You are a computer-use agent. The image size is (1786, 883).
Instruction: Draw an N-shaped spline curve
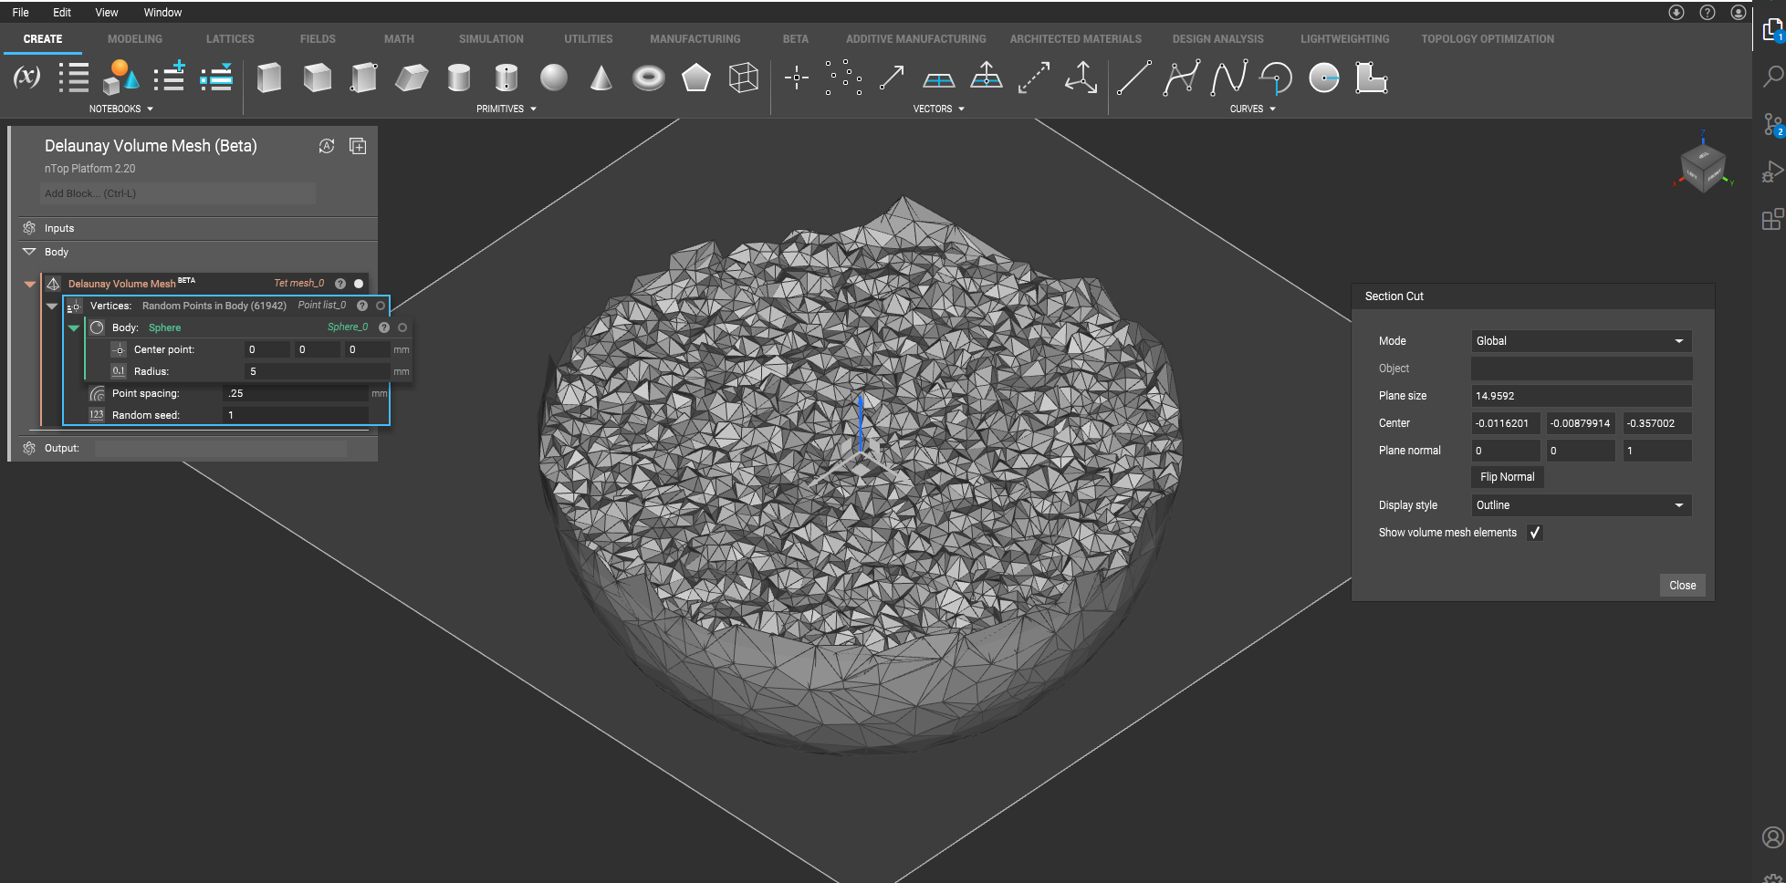1229,78
